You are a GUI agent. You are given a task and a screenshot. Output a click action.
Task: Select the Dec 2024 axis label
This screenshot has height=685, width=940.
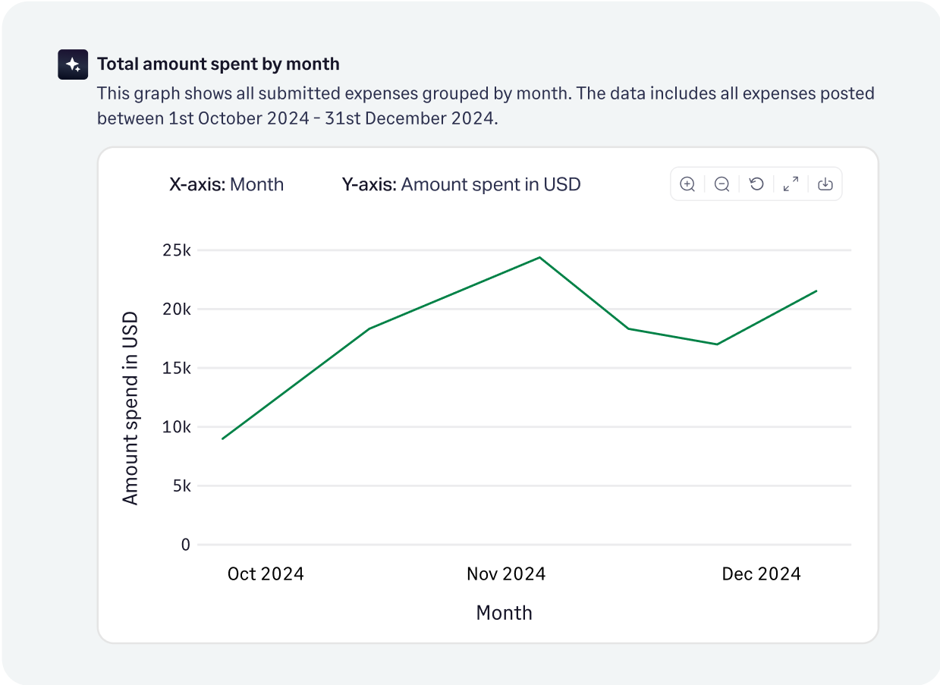761,573
